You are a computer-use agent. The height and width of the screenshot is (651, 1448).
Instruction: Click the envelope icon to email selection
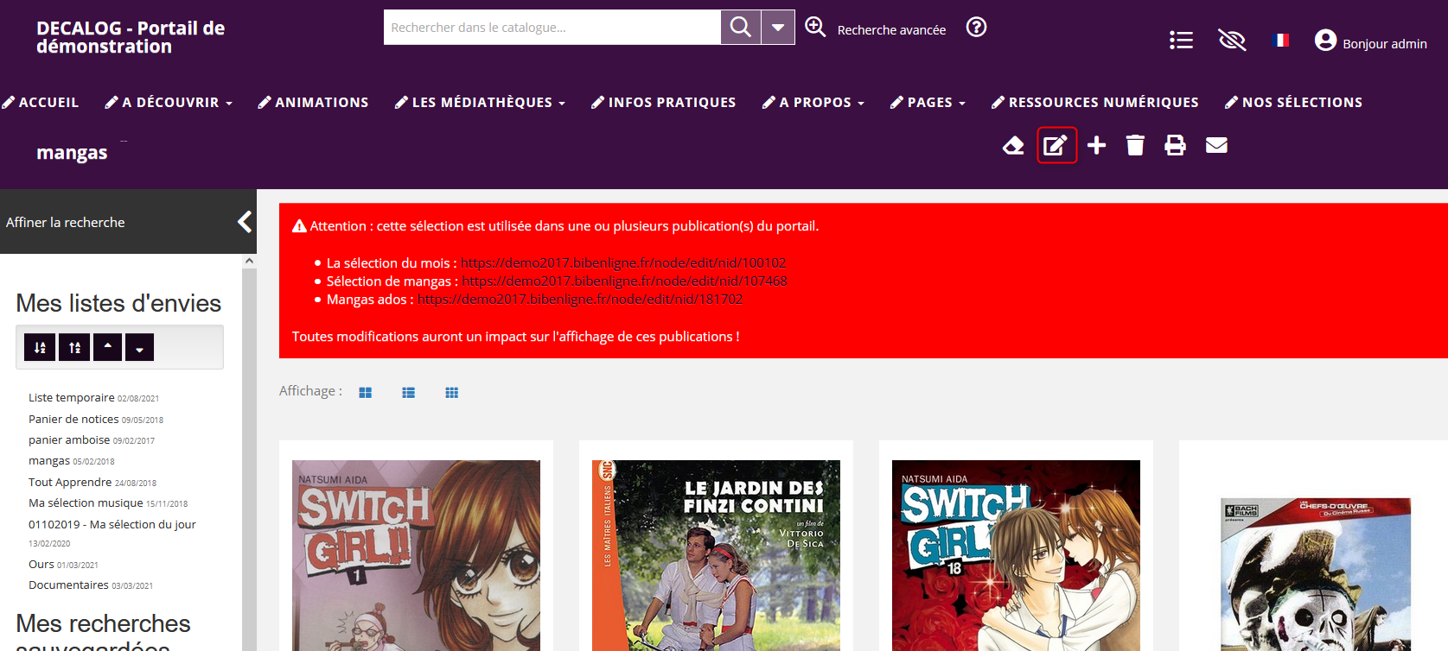(x=1216, y=145)
